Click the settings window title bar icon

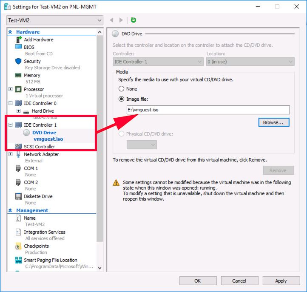click(7, 7)
